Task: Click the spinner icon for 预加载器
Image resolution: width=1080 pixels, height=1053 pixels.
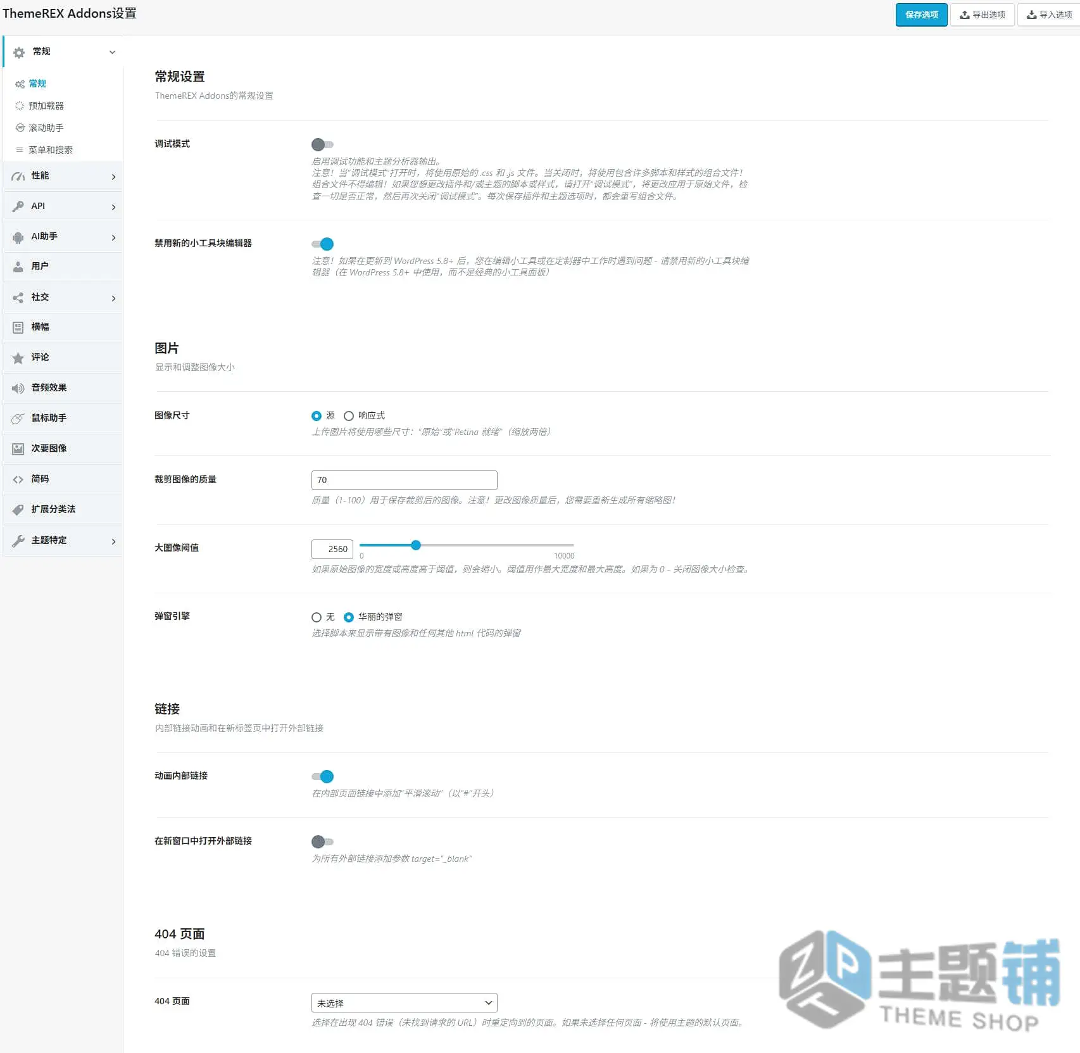Action: point(20,106)
